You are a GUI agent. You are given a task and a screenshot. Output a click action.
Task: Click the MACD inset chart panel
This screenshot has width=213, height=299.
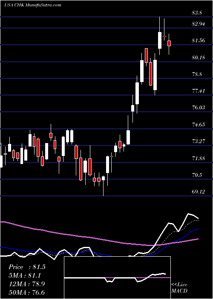point(117,278)
